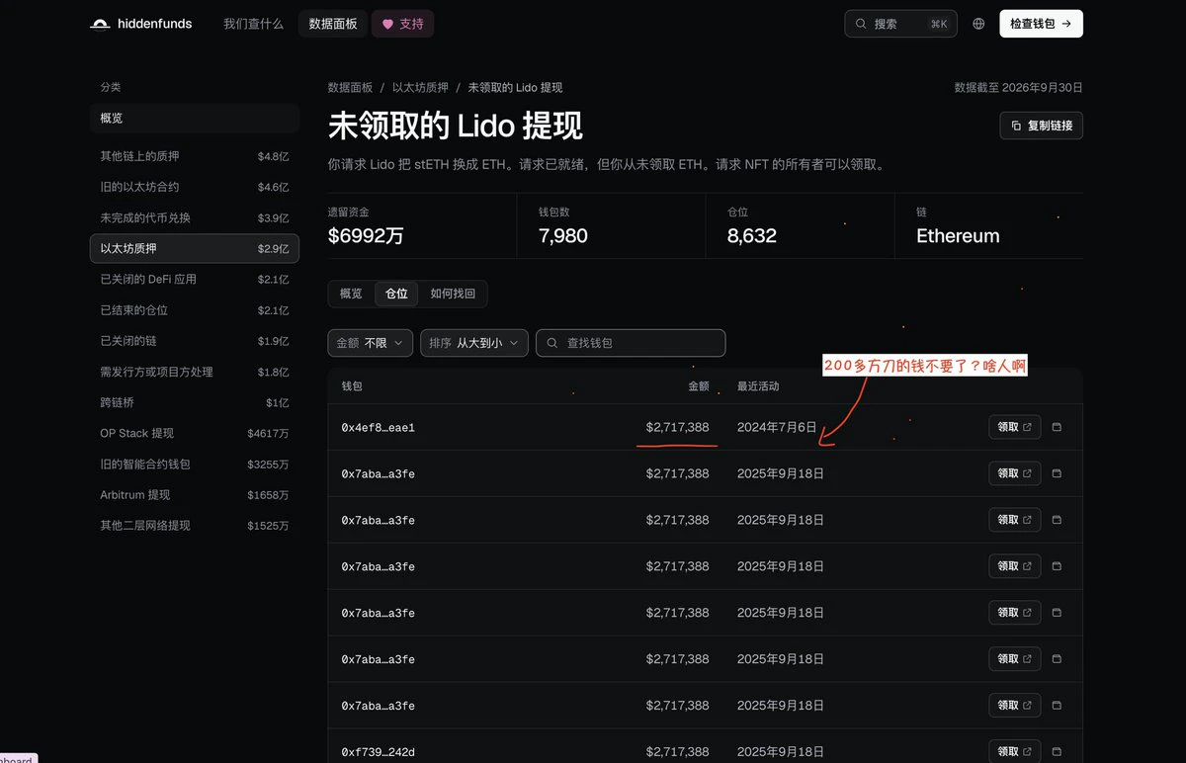Open the 跨链桥 category

point(194,402)
